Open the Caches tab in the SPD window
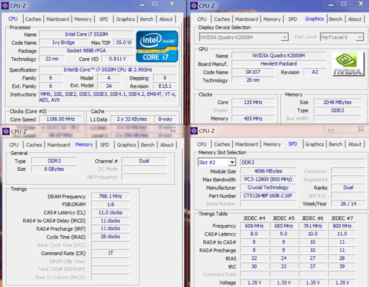The image size is (369, 287). point(222,144)
